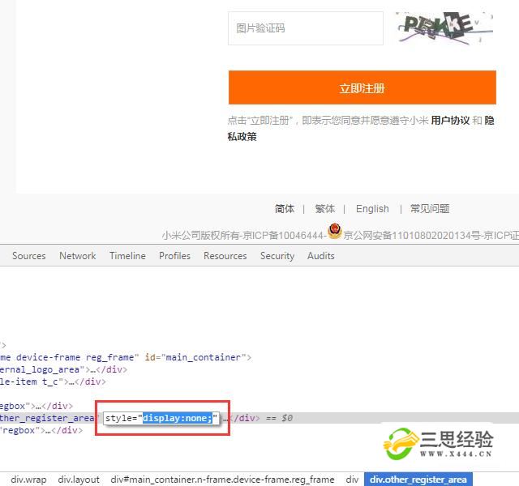Viewport: 519px width, 486px height.
Task: Select div.wrap in the breadcrumb bar
Action: (29, 480)
